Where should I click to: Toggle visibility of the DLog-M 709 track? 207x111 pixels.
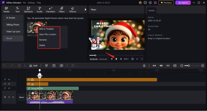pyautogui.click(x=9, y=88)
